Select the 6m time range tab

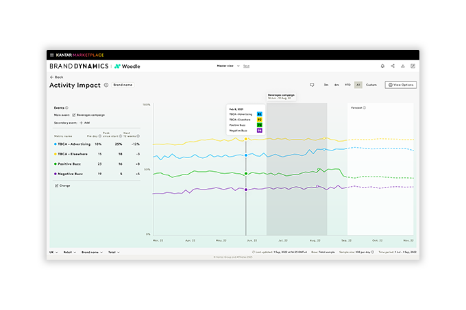pyautogui.click(x=336, y=85)
